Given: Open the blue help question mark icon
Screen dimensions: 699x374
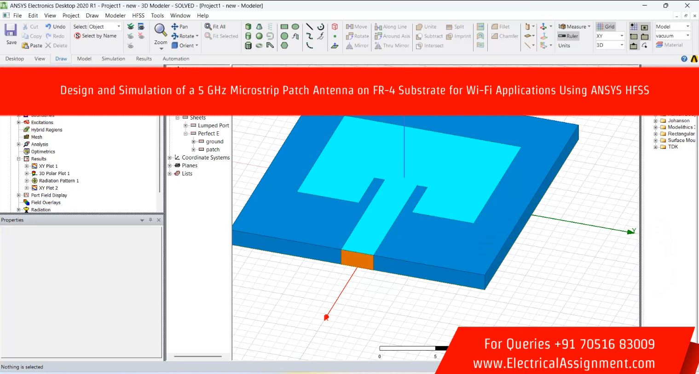Looking at the screenshot, I should [684, 59].
